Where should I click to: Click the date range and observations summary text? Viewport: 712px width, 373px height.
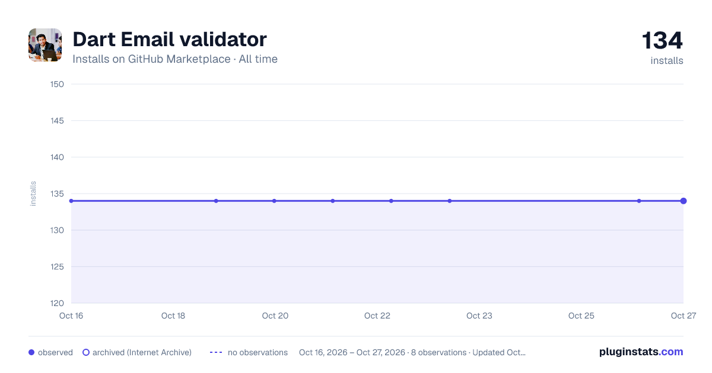412,352
